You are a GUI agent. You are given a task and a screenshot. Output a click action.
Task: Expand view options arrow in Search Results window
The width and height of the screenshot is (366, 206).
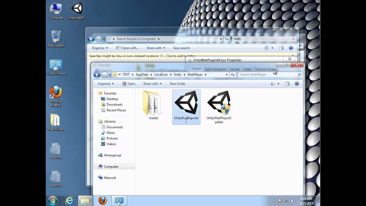(272, 48)
